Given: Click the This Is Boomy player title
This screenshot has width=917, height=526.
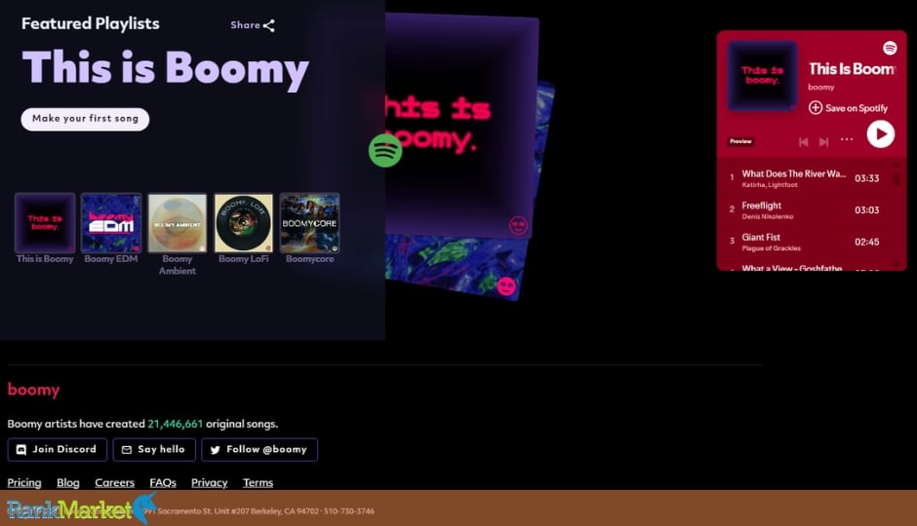Looking at the screenshot, I should pos(852,69).
